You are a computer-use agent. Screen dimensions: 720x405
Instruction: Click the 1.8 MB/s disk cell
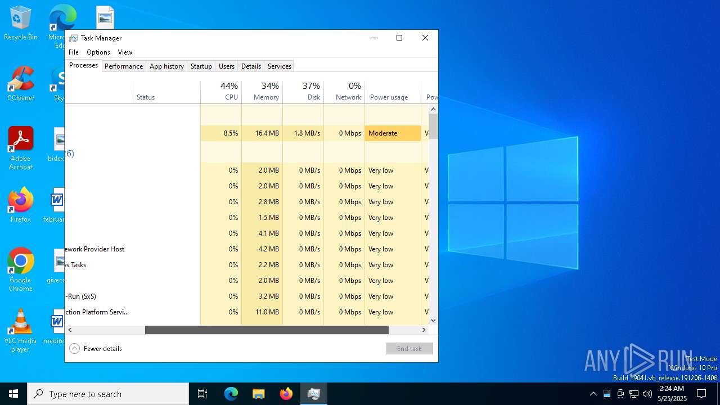[x=303, y=133]
